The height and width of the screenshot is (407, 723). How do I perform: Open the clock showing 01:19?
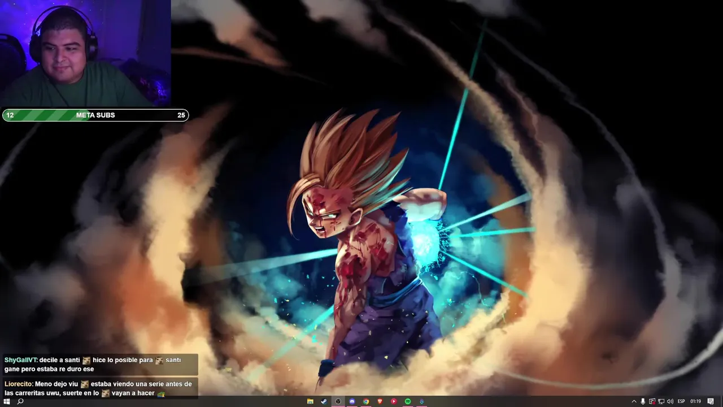coord(695,401)
